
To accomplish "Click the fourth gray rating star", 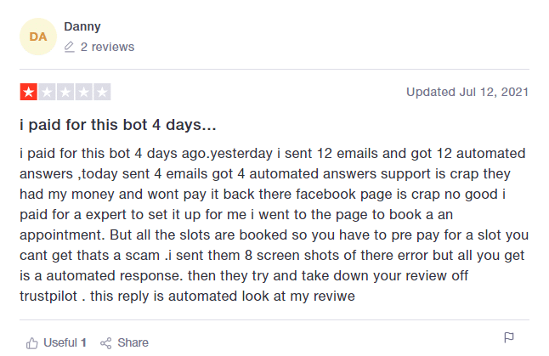I will pyautogui.click(x=84, y=92).
